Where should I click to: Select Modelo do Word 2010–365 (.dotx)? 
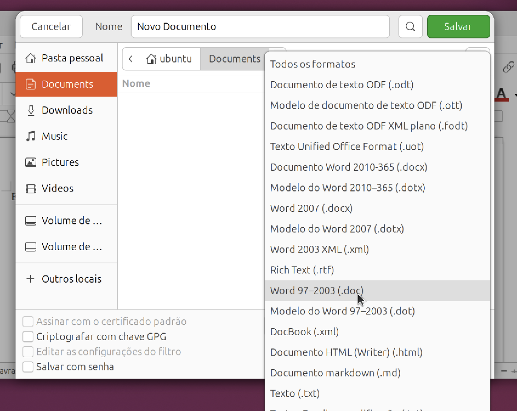click(x=377, y=188)
